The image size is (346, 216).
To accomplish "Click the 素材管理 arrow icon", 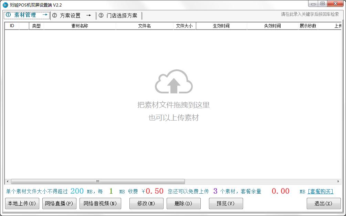I will click(45, 15).
